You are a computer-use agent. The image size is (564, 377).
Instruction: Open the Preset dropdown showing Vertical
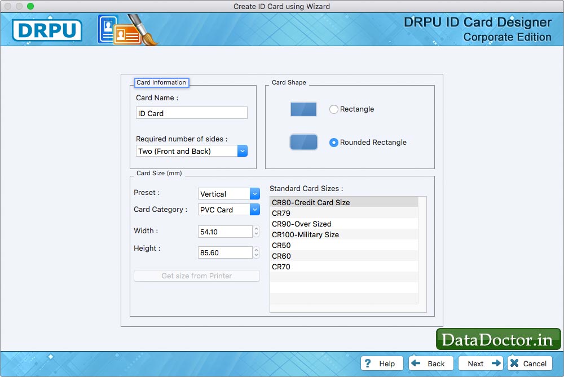coord(229,194)
